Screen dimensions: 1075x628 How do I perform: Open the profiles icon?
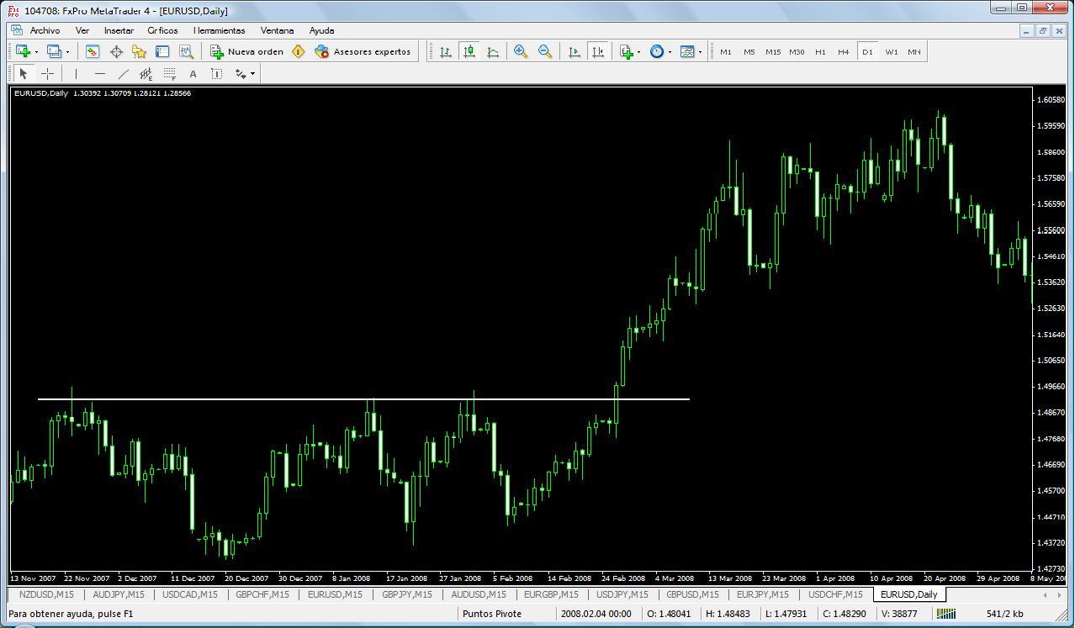[55, 51]
